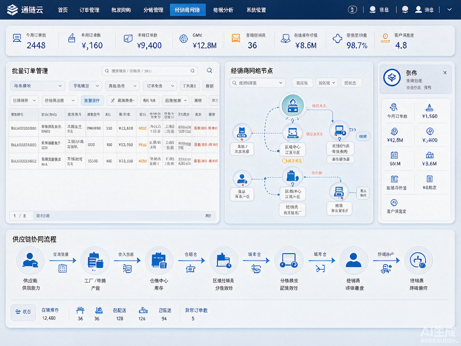Screen dimensions: 461x346
Task: Open the 首页 tab
Action: point(63,10)
